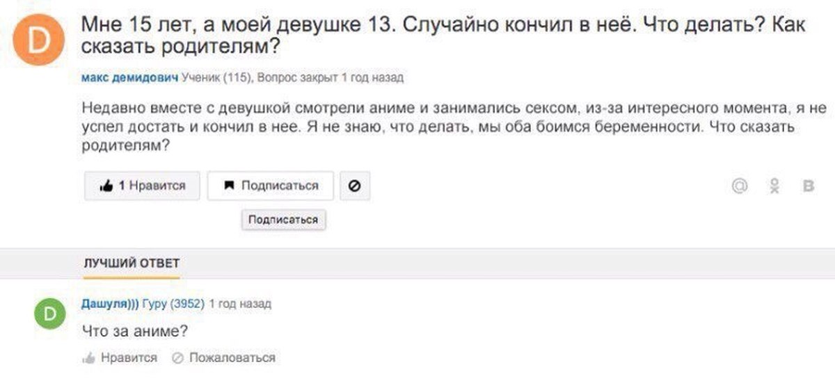This screenshot has height=381, width=835.
Task: Share via the Mail.ru @ icon
Action: point(740,186)
